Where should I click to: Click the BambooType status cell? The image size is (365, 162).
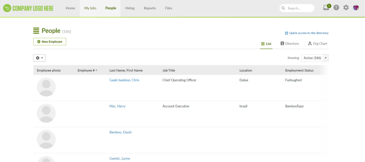click(x=294, y=106)
